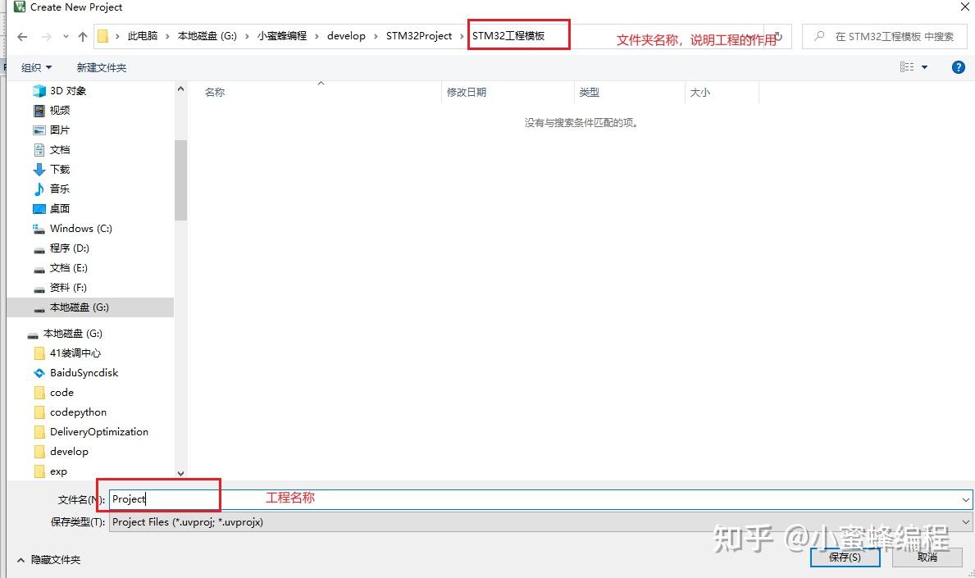Open the 组织 (Organize) dropdown menu
Image resolution: width=975 pixels, height=578 pixels.
(37, 67)
